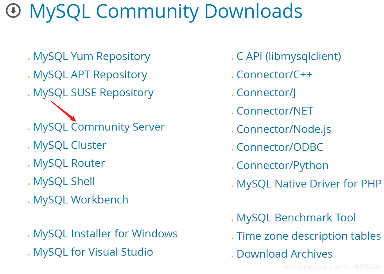
Task: Open the MySQL Community Downloads heading link
Action: click(166, 11)
